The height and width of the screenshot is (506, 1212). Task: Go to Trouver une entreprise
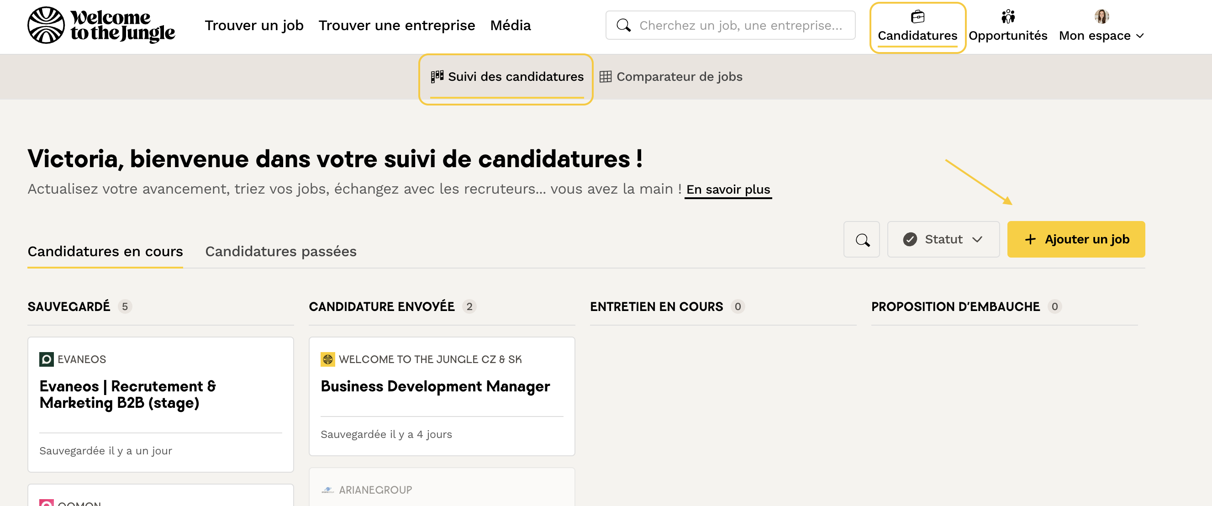(396, 26)
